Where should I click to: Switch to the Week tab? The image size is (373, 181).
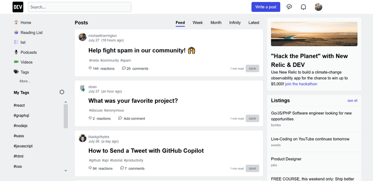click(198, 23)
